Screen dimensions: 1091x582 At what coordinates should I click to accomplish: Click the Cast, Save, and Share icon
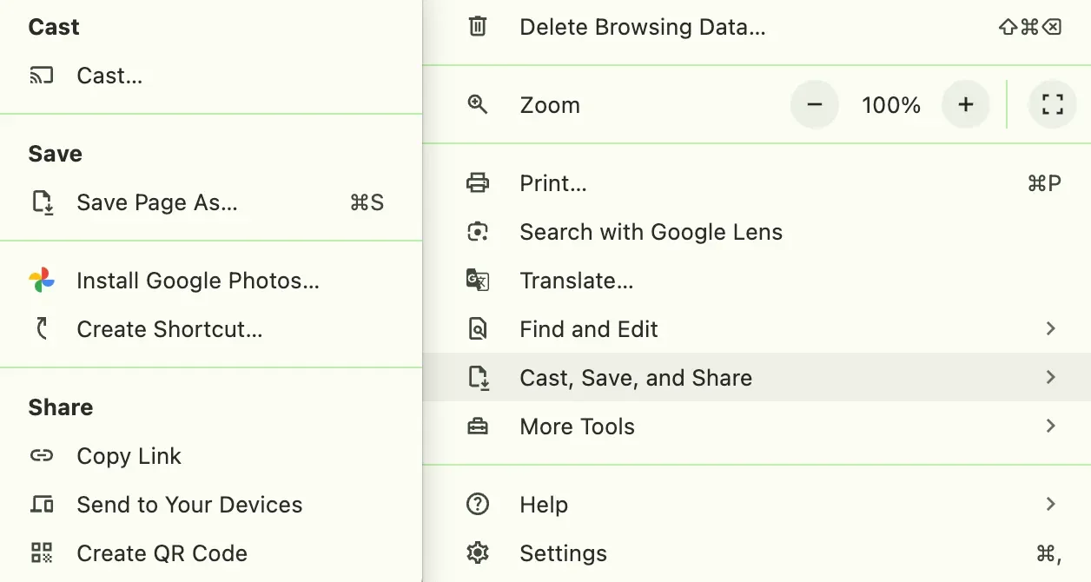479,378
